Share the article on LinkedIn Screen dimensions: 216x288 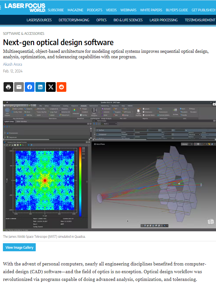pyautogui.click(x=40, y=87)
